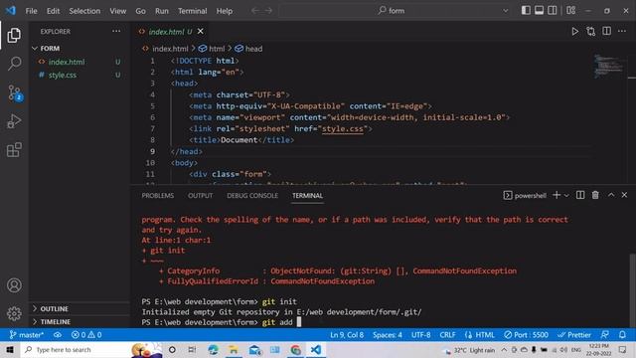Open Source Control view with 2 changes

(14, 92)
